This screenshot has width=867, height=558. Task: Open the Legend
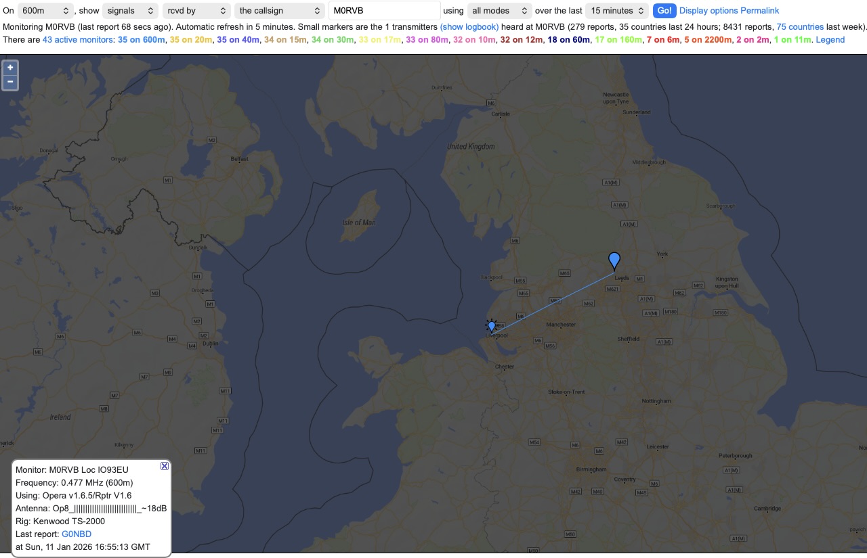click(x=830, y=39)
